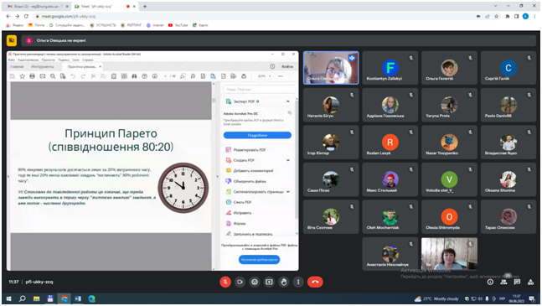Image resolution: width=542 pixels, height=306 pixels.
Task: Open the emoji reactions button
Action: [x=255, y=283]
